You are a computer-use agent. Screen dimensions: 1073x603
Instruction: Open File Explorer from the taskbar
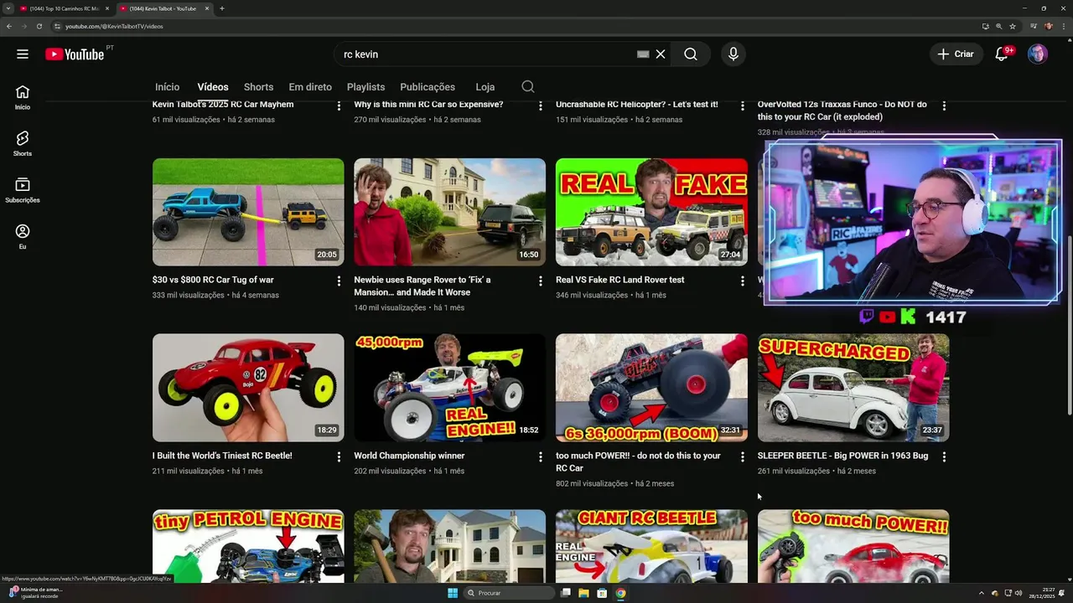pos(583,593)
